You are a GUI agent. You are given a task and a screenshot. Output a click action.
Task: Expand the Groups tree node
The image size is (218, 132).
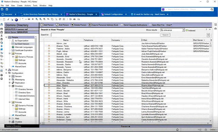coord(6,70)
